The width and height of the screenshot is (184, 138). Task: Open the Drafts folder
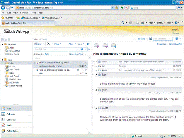point(10,66)
